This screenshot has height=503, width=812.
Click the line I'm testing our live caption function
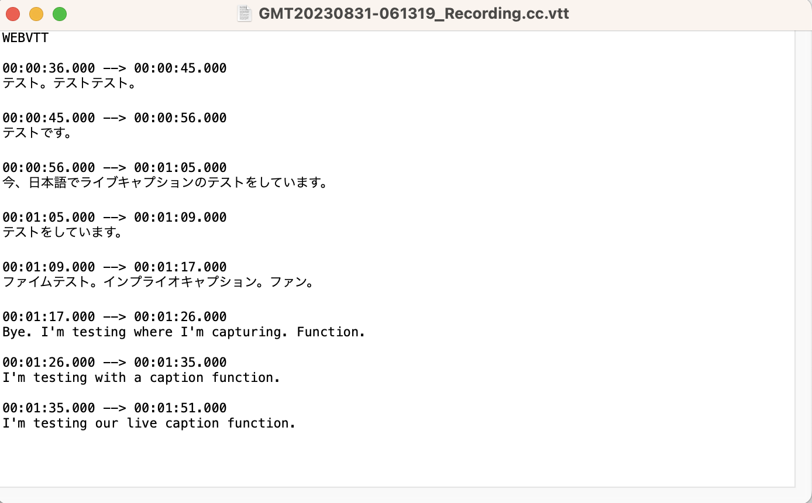pyautogui.click(x=149, y=423)
